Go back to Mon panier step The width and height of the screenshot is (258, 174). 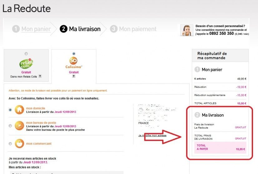tap(36, 29)
